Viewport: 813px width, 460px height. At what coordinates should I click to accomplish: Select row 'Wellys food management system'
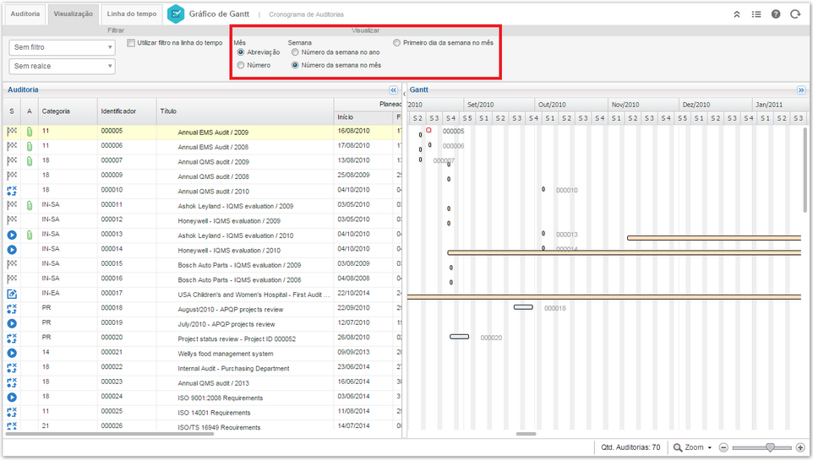[x=202, y=354]
